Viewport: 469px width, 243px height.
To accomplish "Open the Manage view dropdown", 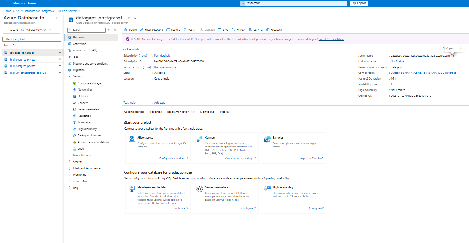I will (33, 30).
